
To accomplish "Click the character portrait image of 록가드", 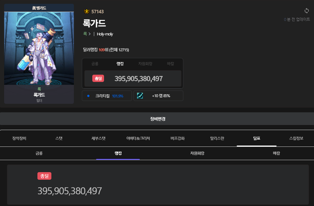I will [x=39, y=49].
